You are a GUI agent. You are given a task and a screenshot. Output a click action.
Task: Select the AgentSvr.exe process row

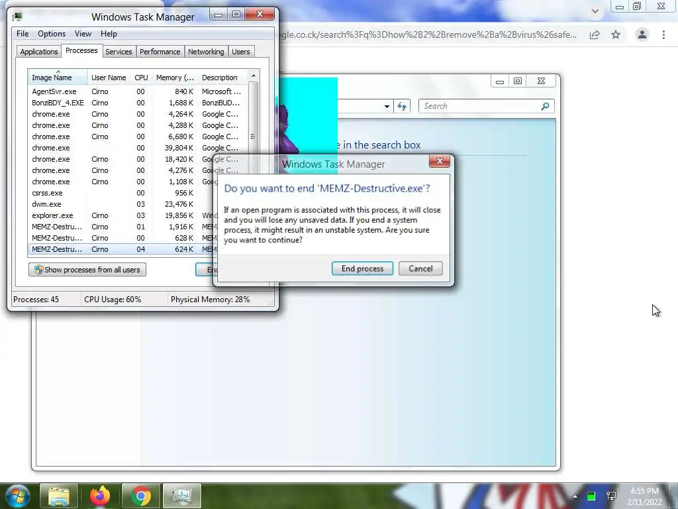coord(138,91)
